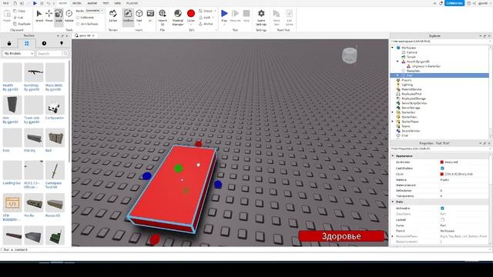Viewport: 493px width, 277px height.
Task: Choose the Select tool in the ribbon
Action: tap(39, 16)
